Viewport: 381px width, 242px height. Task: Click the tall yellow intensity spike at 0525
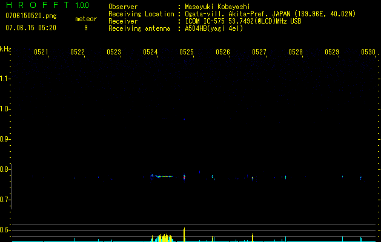point(184,235)
